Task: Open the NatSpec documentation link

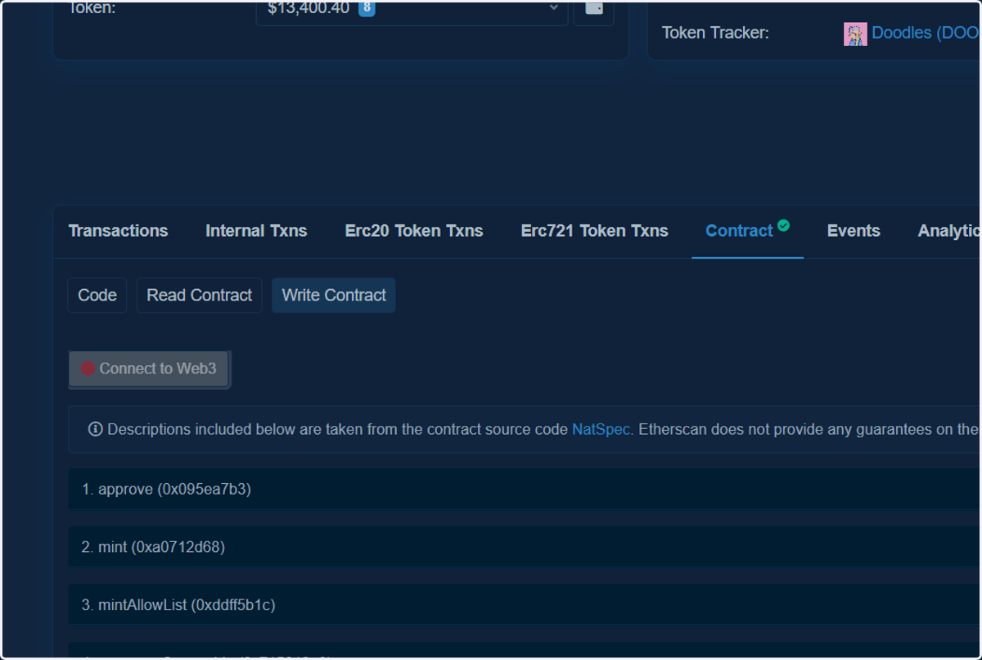Action: tap(602, 429)
